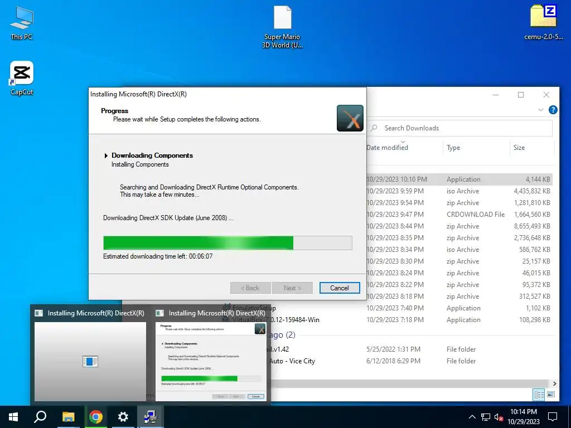
Task: Switch Explorer to details view icon
Action: tap(539, 395)
